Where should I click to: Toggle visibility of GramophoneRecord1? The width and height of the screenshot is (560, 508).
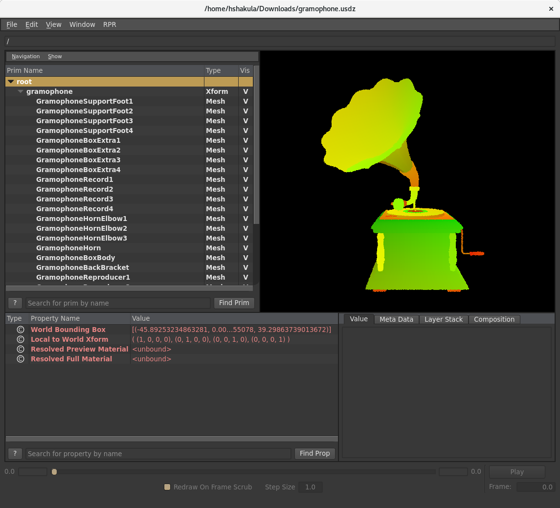tap(246, 179)
